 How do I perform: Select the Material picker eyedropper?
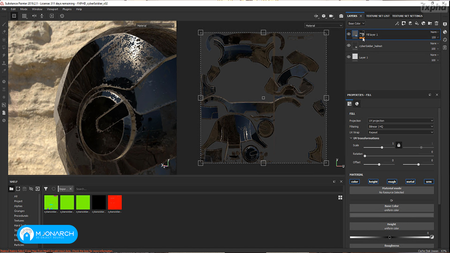pyautogui.click(x=4, y=71)
